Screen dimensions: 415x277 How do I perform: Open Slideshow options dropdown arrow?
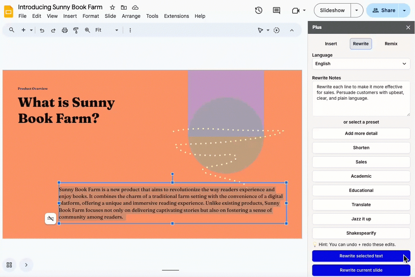[357, 10]
